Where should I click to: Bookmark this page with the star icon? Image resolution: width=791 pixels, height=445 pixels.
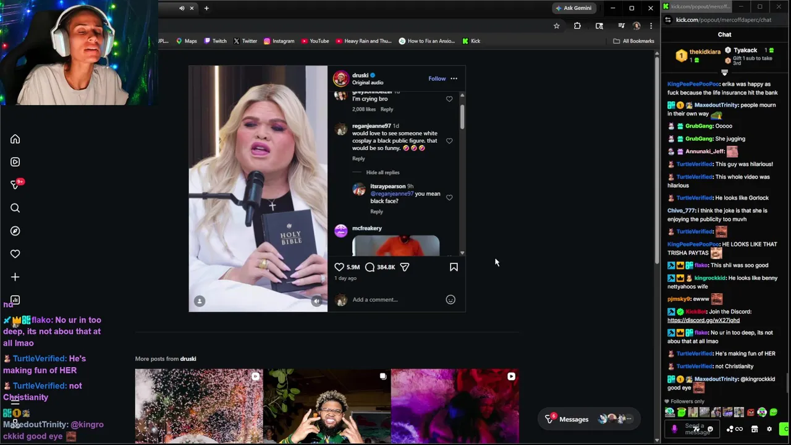tap(556, 26)
